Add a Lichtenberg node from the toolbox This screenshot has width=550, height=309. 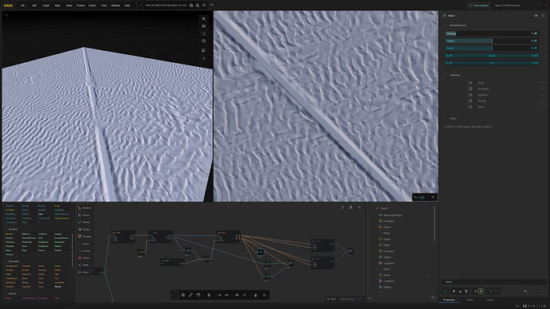pos(11,279)
